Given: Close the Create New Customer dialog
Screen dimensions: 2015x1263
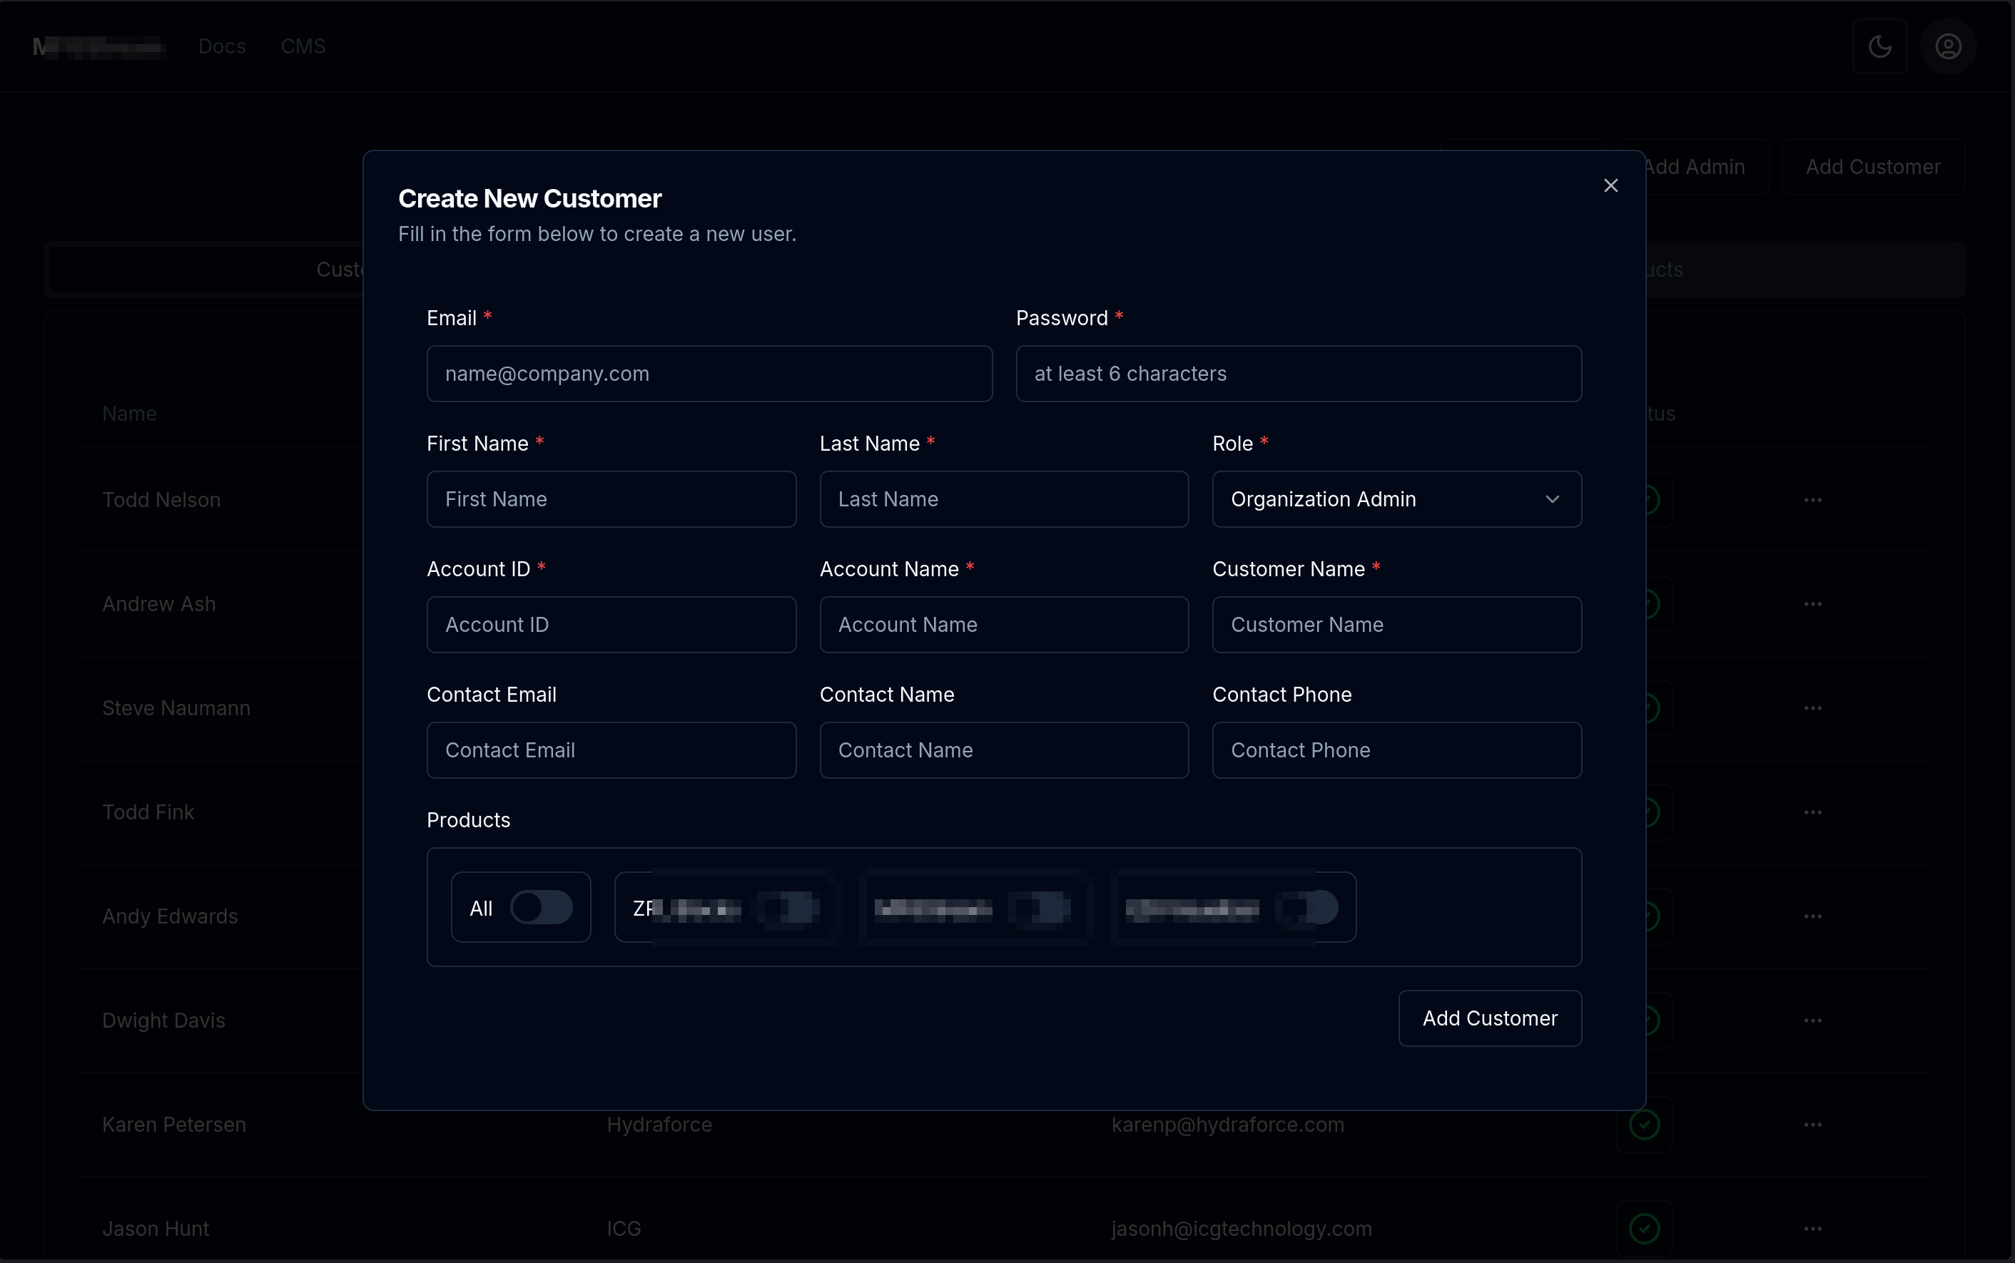Looking at the screenshot, I should point(1610,185).
